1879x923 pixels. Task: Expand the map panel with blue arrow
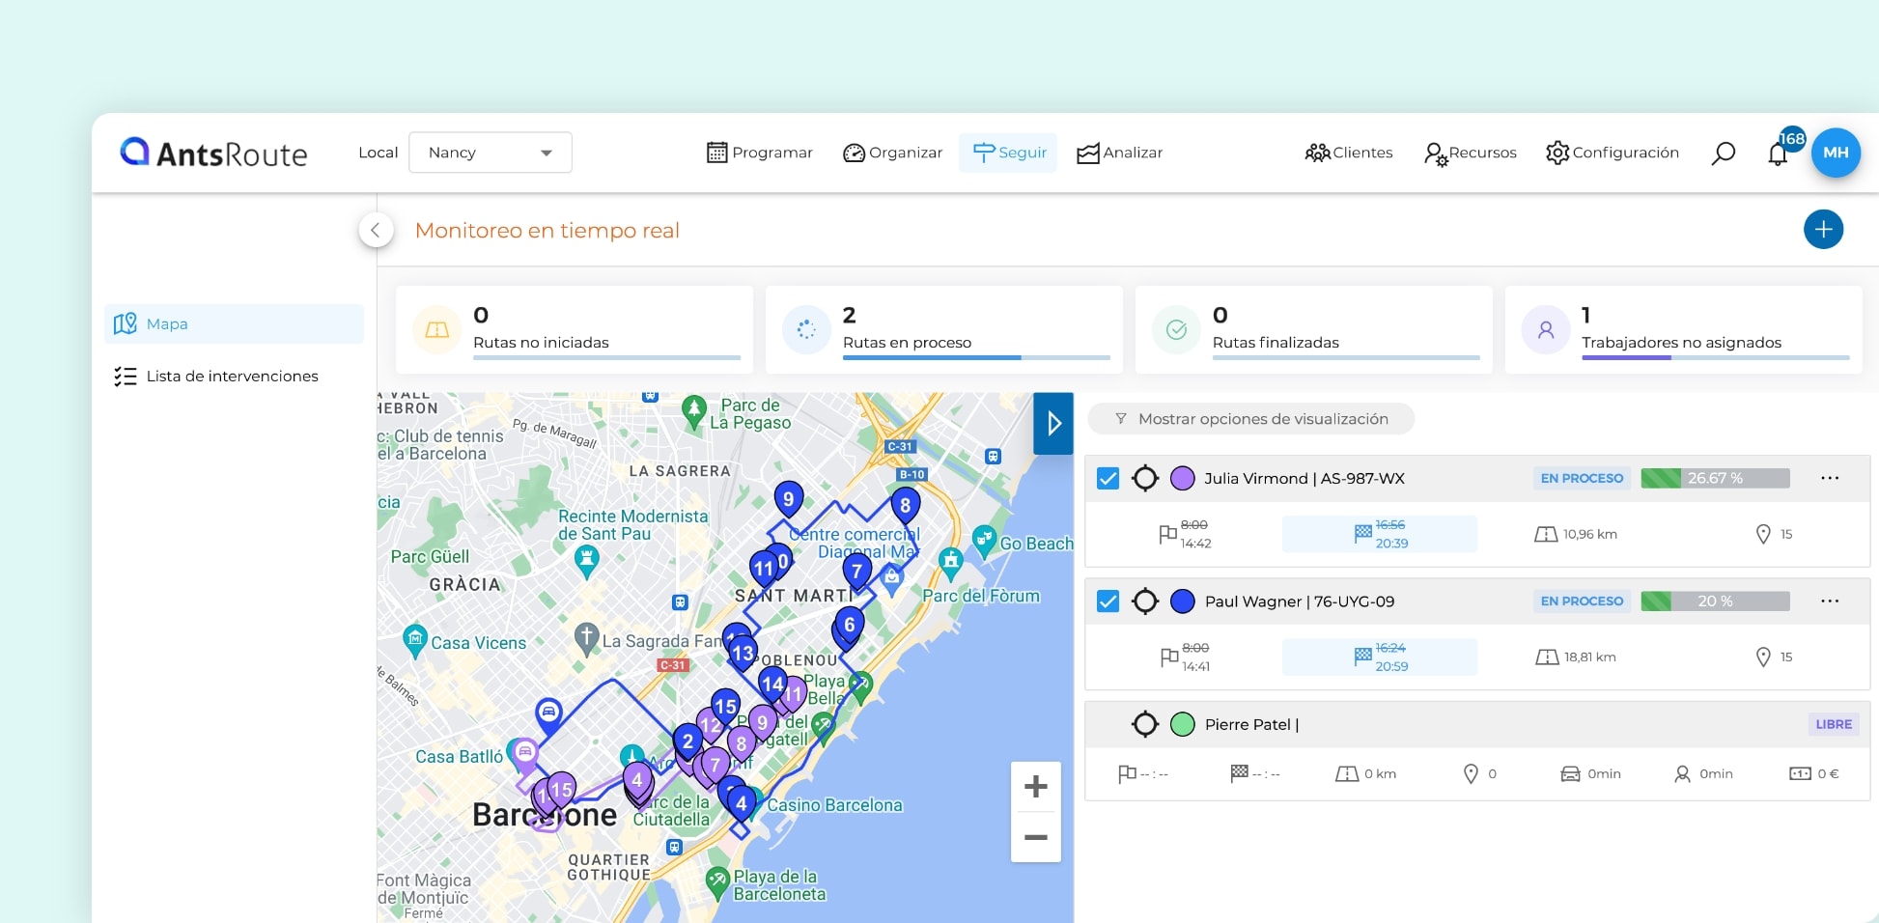coord(1053,423)
